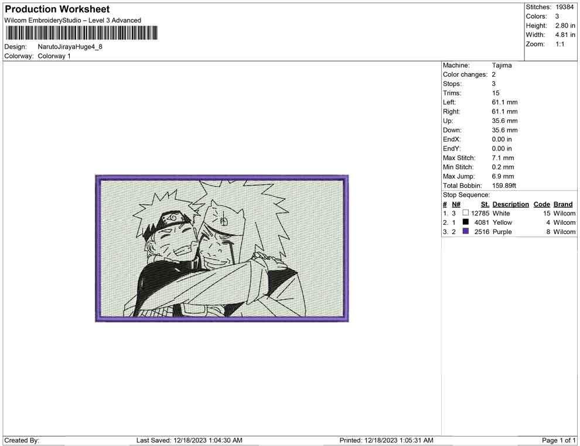Click stitch count '12785' in the White row
Image resolution: width=580 pixels, height=446 pixels.
[480, 213]
